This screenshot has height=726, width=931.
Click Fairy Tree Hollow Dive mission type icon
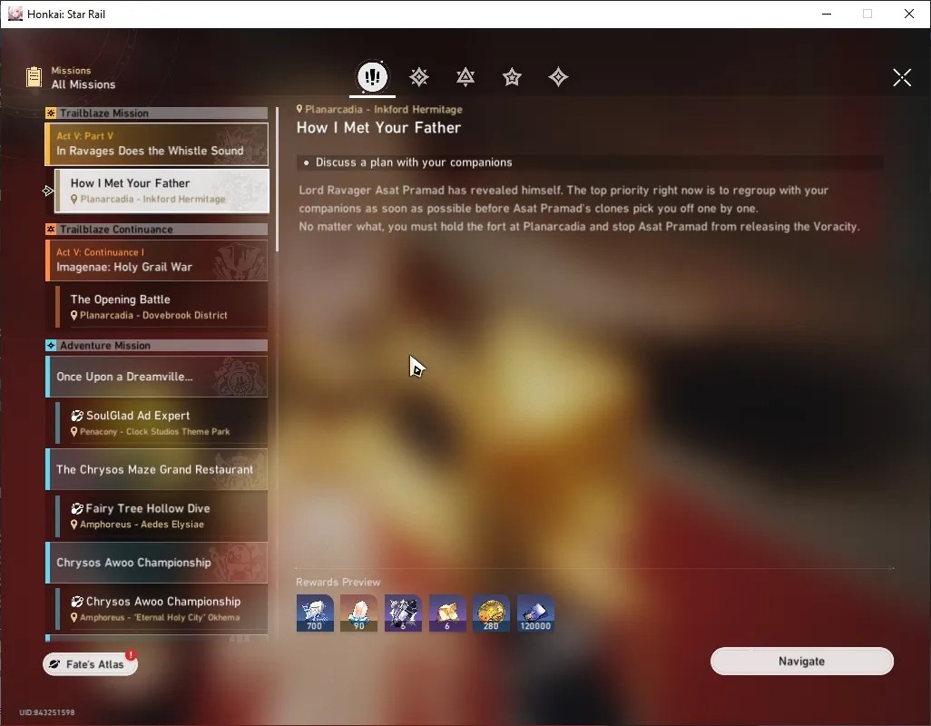pyautogui.click(x=77, y=508)
